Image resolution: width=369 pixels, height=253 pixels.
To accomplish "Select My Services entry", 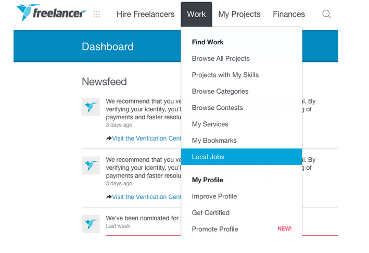I will click(x=210, y=124).
